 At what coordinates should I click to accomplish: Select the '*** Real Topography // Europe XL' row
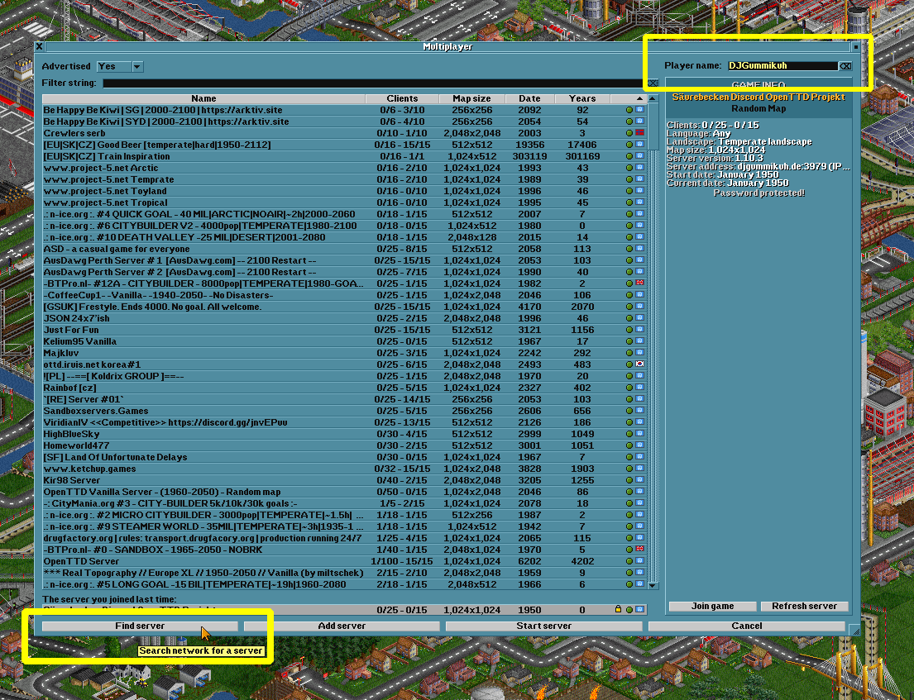[x=344, y=573]
